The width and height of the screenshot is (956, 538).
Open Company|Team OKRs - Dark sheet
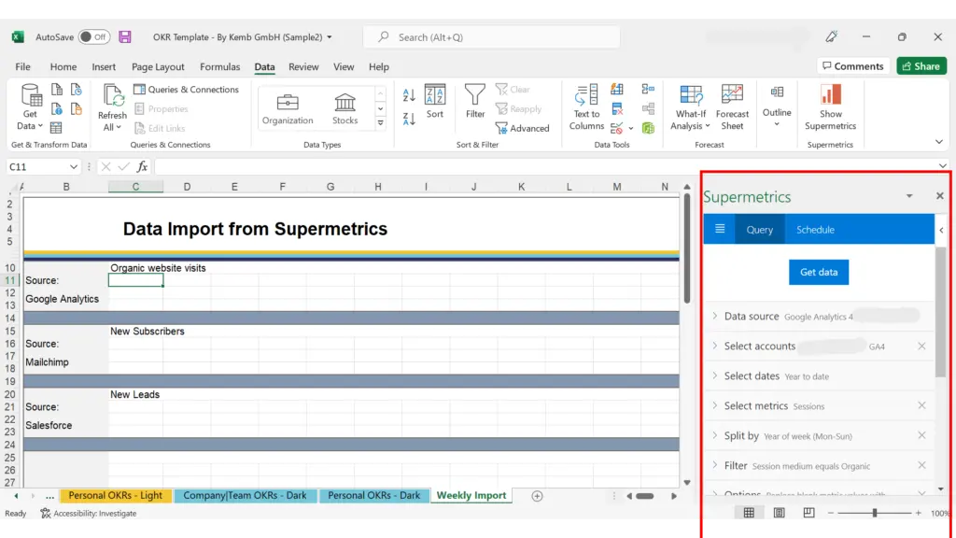245,495
